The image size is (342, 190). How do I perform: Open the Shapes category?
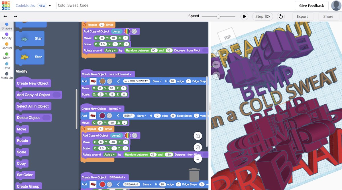(x=7, y=26)
